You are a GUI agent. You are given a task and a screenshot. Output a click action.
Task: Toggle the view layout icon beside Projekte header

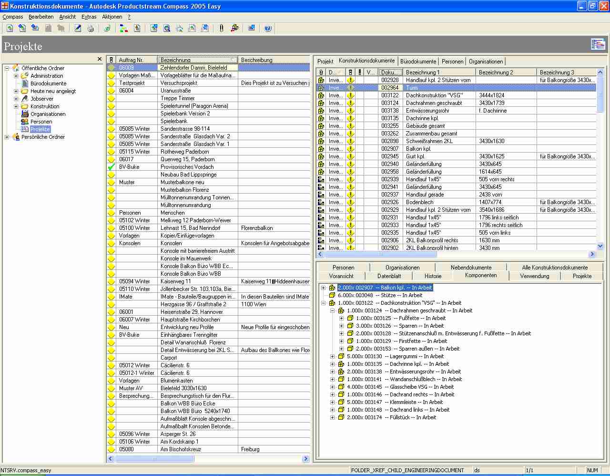[598, 44]
